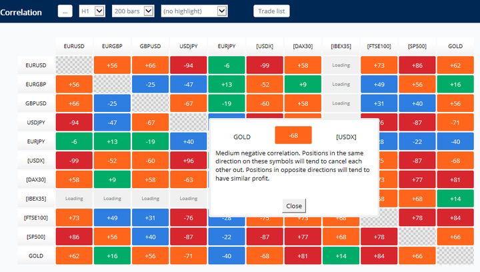Open the Trade list

(271, 11)
